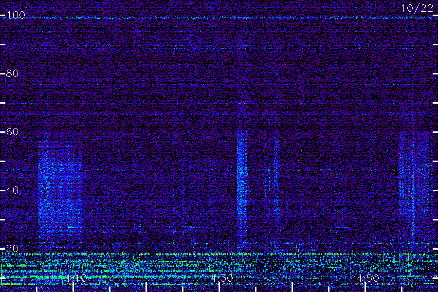Viewport: 438px width, 292px height.
Task: Click the 40 frequency axis label
Action: tap(13, 190)
